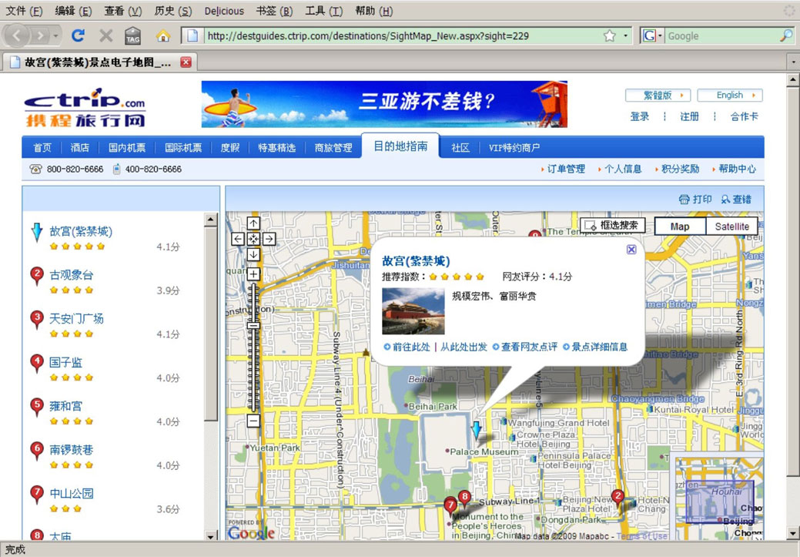Open the 书签 (B) menu
800x557 pixels.
pos(274,11)
